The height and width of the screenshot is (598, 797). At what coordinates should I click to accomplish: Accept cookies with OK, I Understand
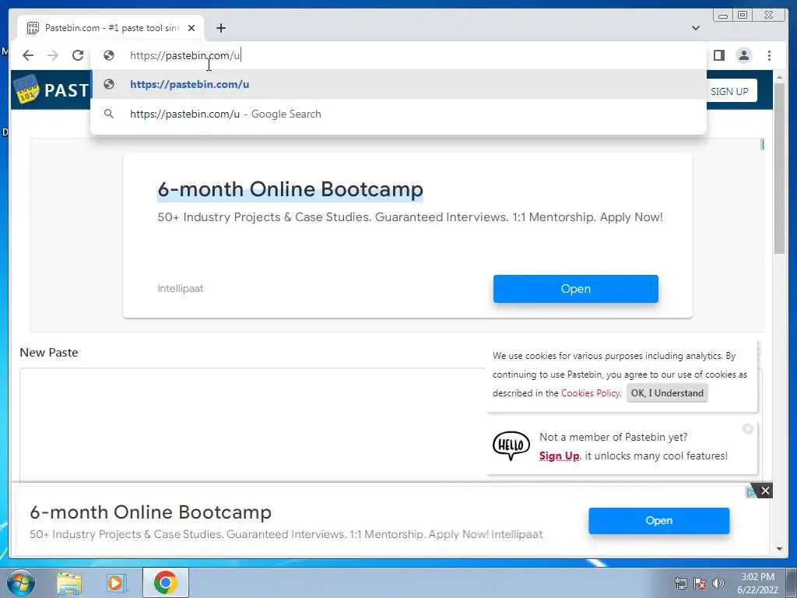coord(667,393)
